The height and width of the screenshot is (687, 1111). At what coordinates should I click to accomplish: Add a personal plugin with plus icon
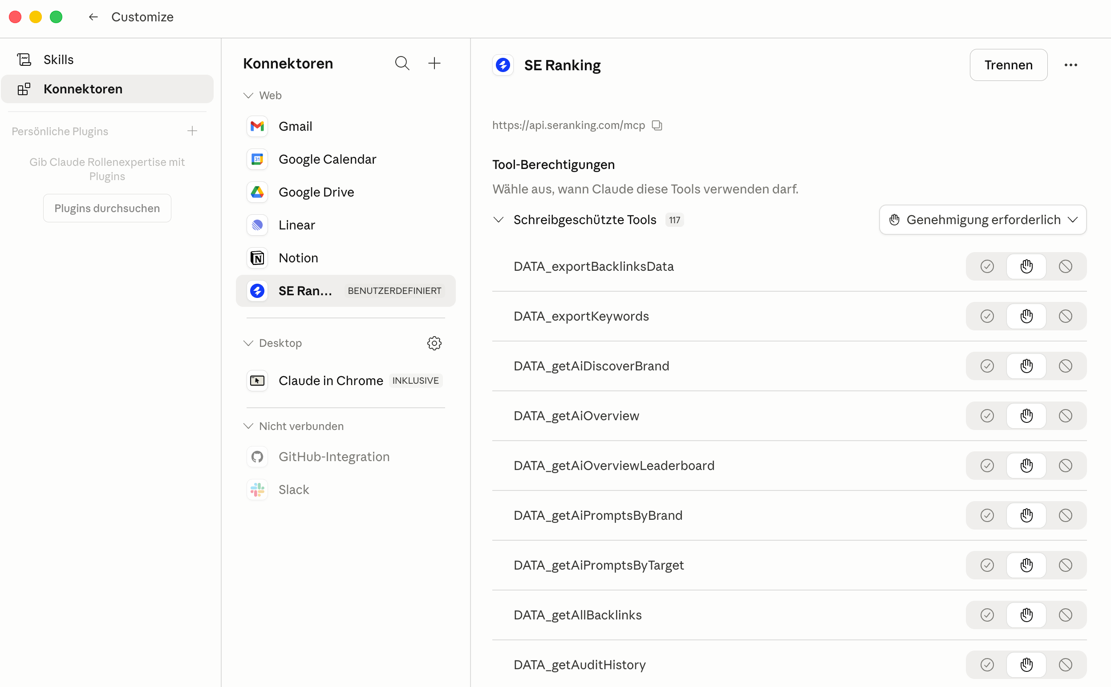click(192, 131)
